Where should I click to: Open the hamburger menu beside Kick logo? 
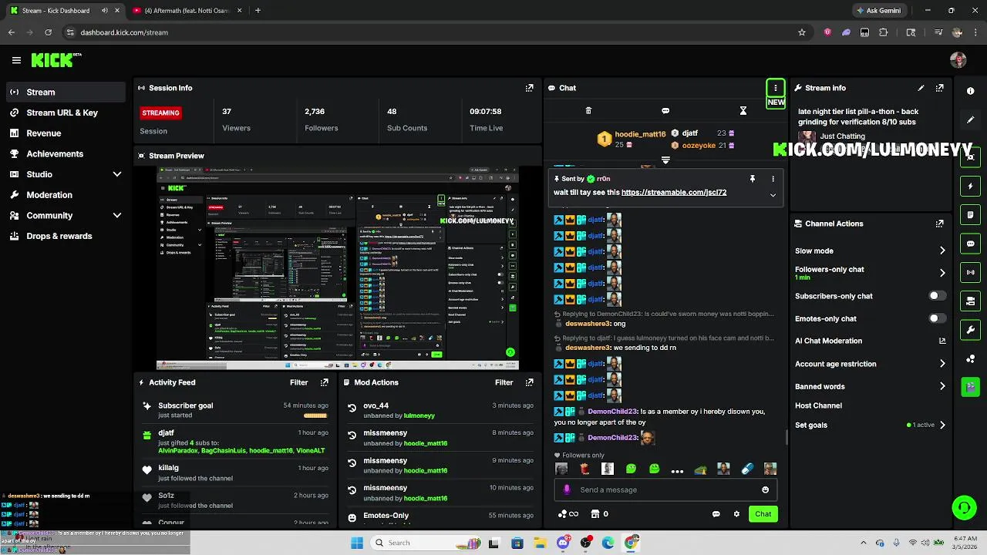point(16,60)
